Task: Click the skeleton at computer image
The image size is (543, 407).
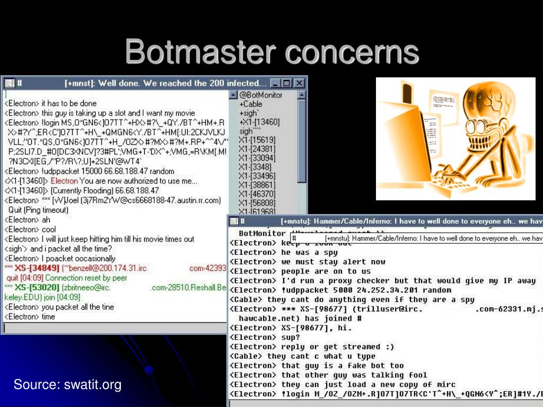Action: (x=456, y=139)
